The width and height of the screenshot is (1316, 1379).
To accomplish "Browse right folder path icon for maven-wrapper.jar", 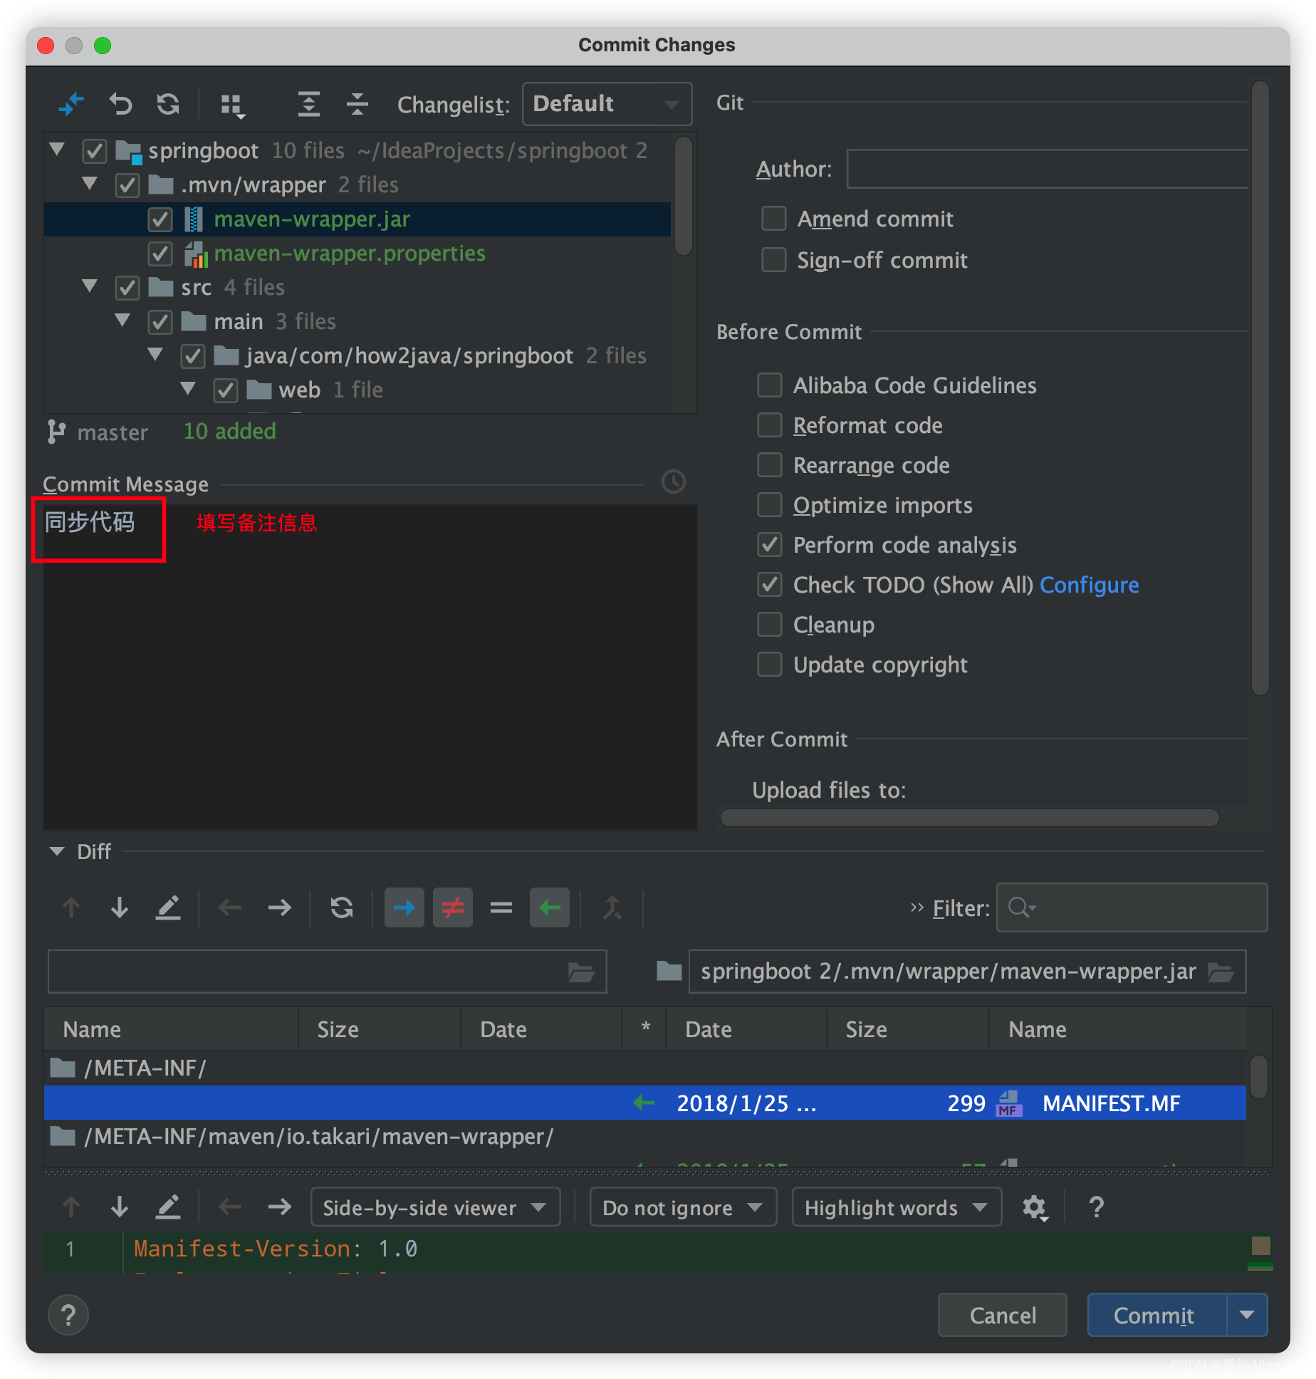I will pos(1221,972).
